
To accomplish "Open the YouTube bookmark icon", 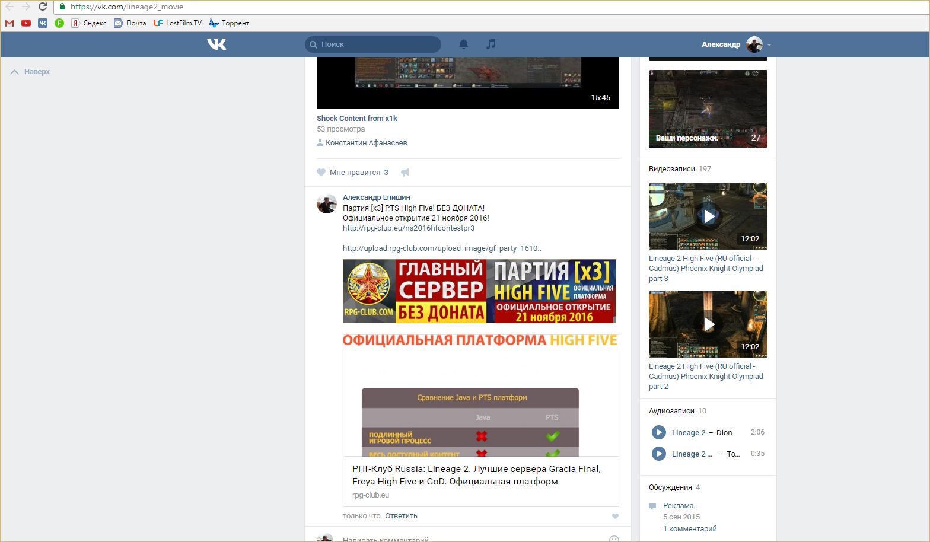I will (26, 23).
